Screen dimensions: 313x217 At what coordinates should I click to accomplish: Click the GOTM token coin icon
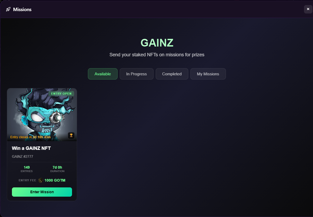(x=41, y=180)
